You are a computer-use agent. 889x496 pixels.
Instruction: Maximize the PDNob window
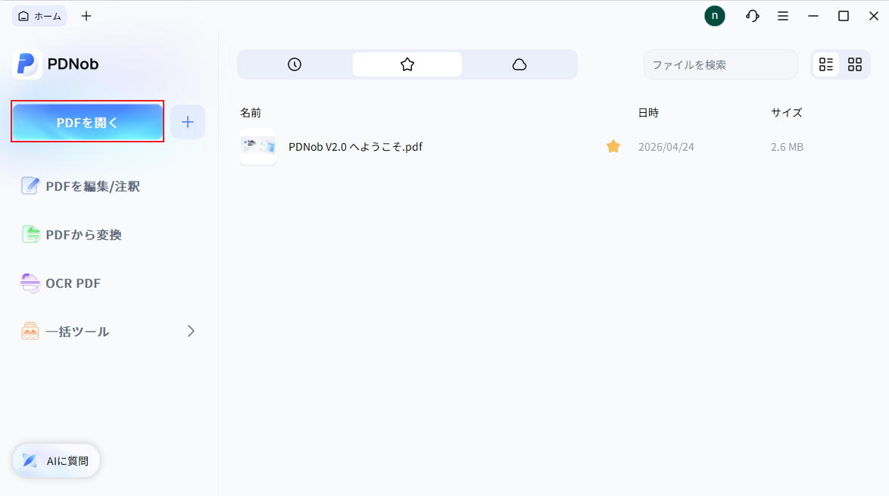coord(844,16)
